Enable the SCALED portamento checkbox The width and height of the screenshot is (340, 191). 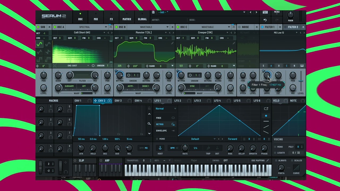292,160
